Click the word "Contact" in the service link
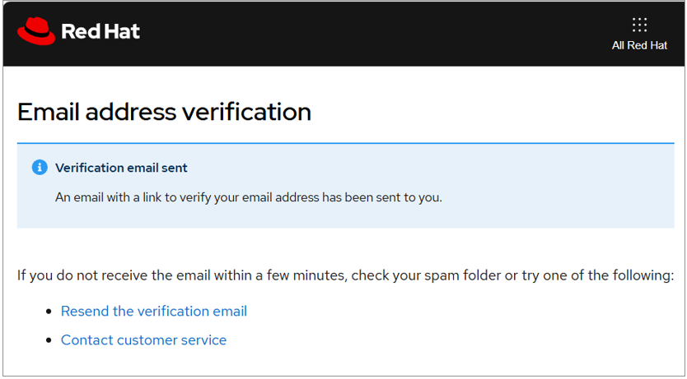The image size is (687, 379). [x=87, y=340]
